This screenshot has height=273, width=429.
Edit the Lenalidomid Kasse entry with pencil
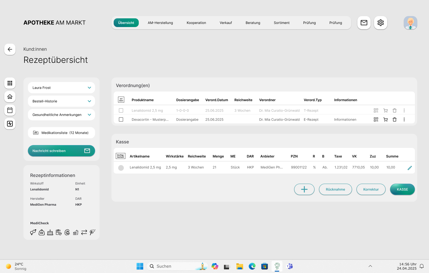click(x=410, y=168)
